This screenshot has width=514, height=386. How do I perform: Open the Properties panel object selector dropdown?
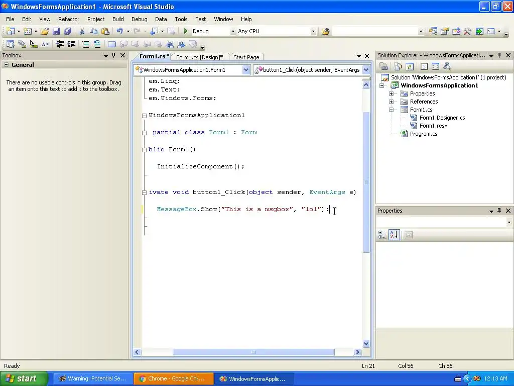pyautogui.click(x=509, y=222)
